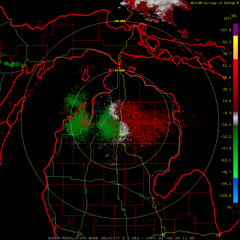Select the -47.6 legend value
240x240 pixels.
[226, 149]
